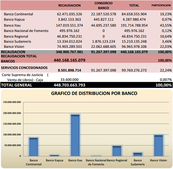The image size is (173, 169).
Task: Click the CONSORCIO BANCO column header
Action: 104,6
